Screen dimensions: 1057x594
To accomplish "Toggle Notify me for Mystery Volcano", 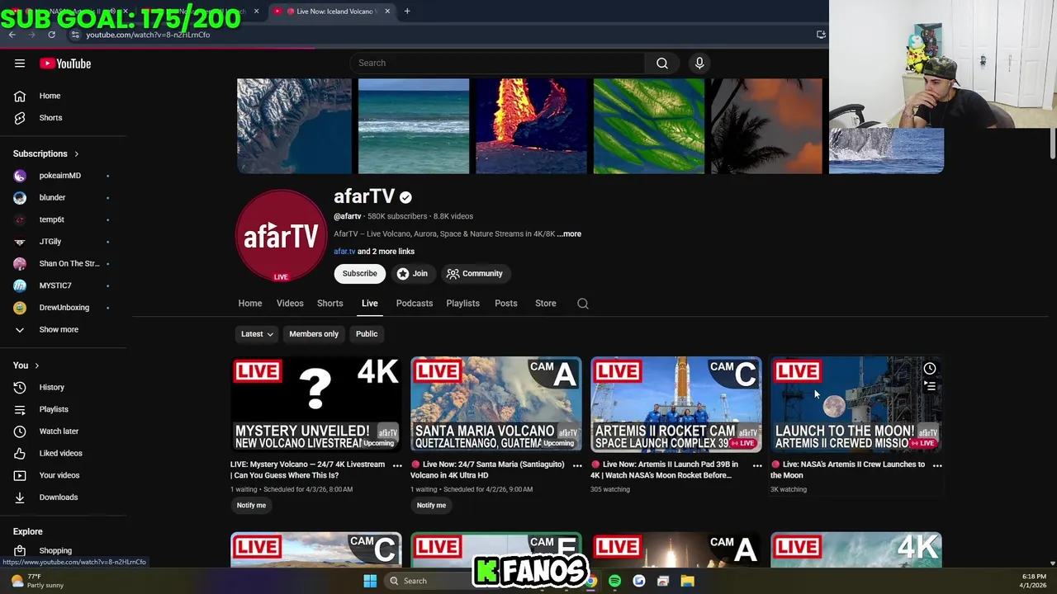I will tap(251, 505).
